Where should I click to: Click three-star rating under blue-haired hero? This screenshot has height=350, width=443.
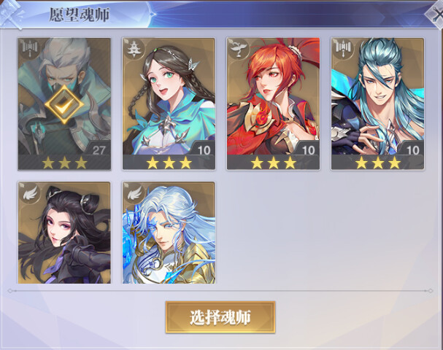pos(378,163)
